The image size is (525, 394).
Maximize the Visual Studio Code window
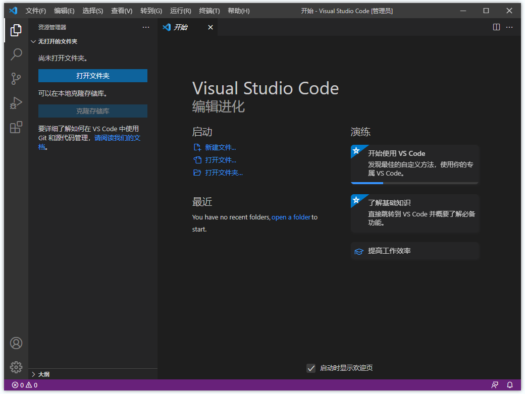pyautogui.click(x=486, y=11)
